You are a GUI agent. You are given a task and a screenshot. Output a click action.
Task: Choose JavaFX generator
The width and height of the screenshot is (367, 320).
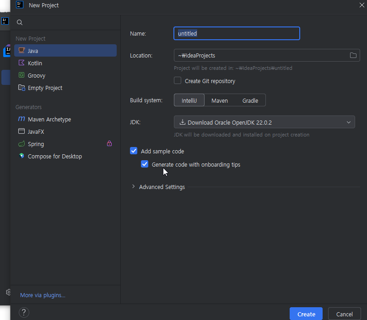[x=65, y=131]
